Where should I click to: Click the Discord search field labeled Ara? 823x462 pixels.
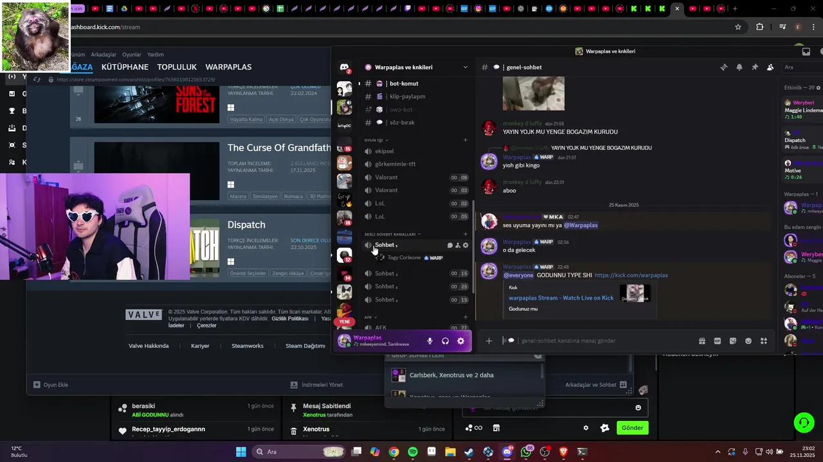802,67
